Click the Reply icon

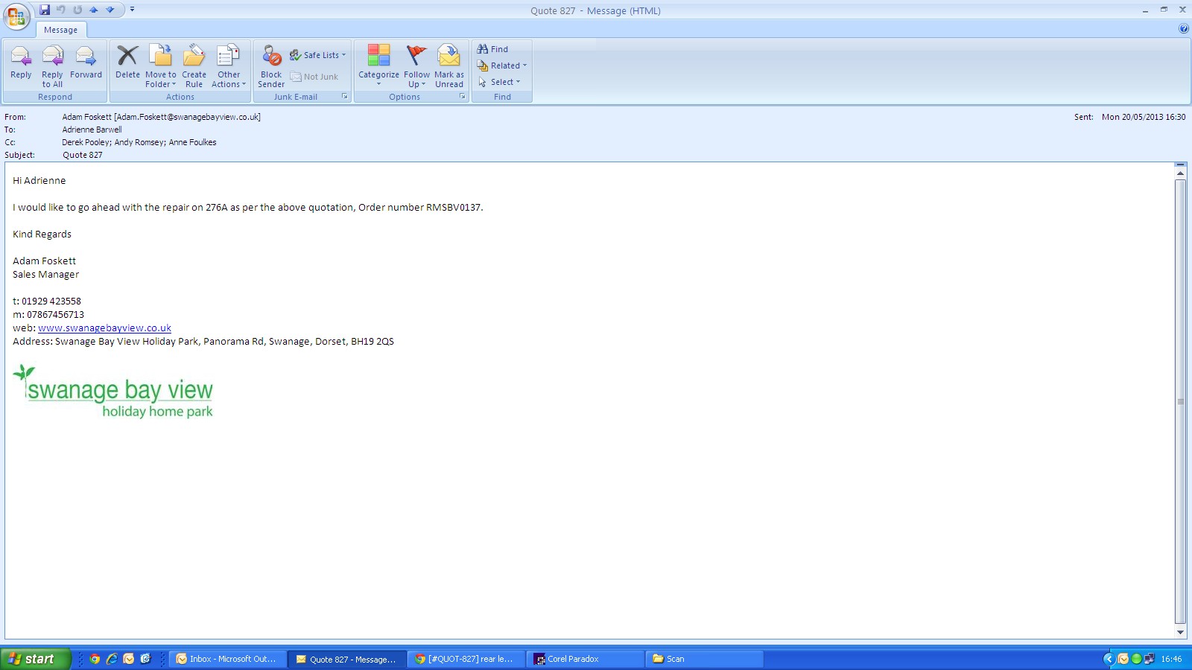click(21, 63)
